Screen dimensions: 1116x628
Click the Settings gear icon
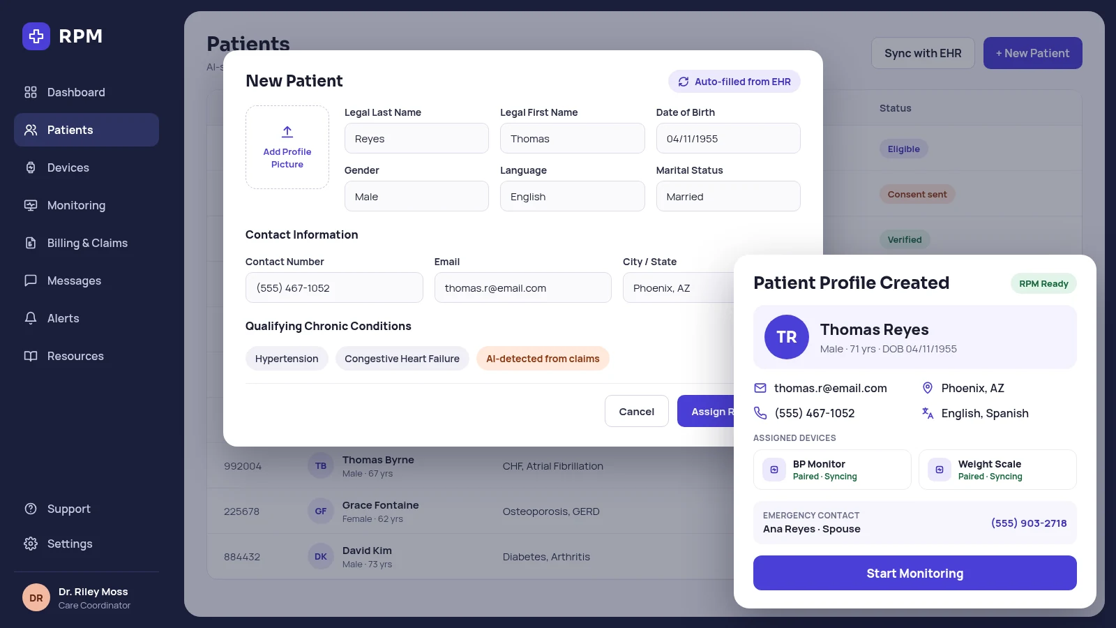(31, 544)
